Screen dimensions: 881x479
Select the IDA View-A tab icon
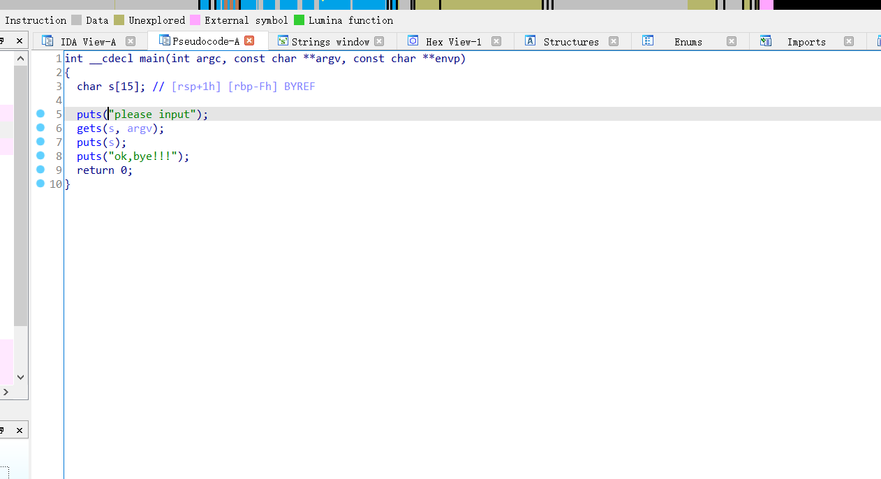coord(47,40)
